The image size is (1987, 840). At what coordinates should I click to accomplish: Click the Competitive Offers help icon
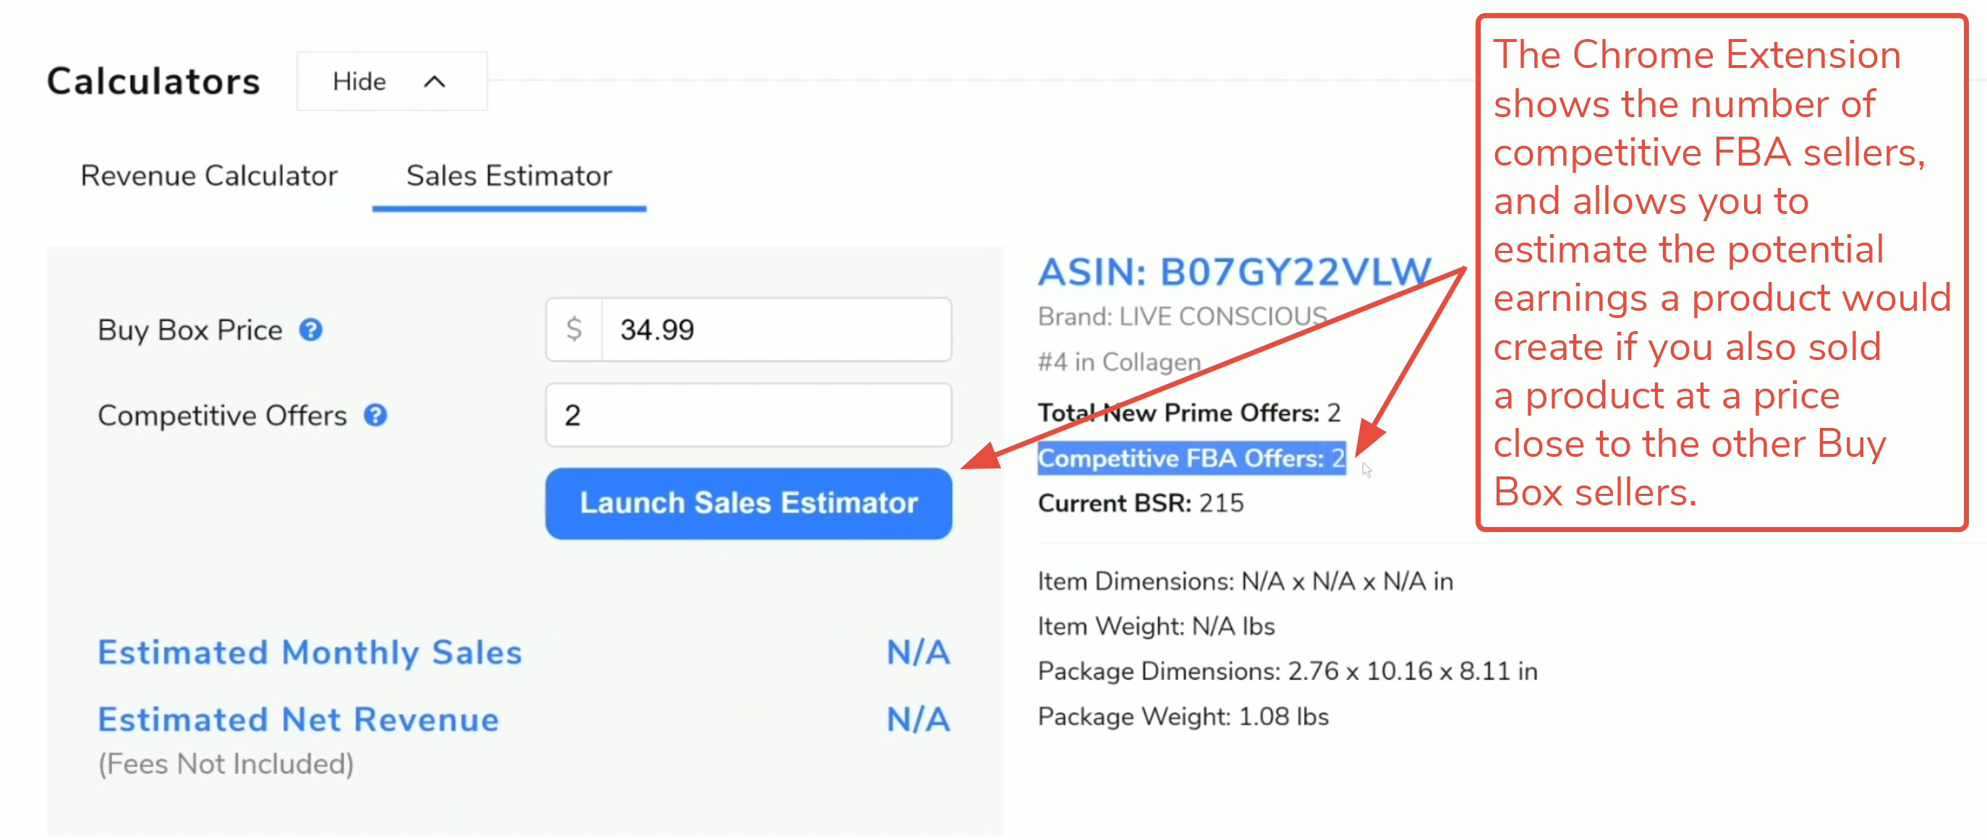(x=375, y=416)
